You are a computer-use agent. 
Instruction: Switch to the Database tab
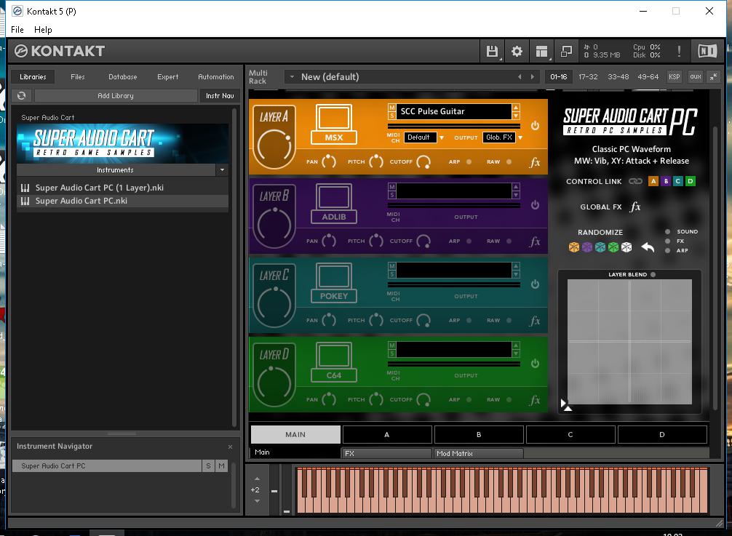coord(123,76)
